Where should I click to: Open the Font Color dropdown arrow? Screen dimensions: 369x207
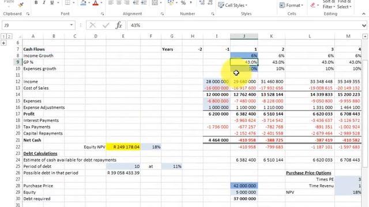(x=101, y=3)
